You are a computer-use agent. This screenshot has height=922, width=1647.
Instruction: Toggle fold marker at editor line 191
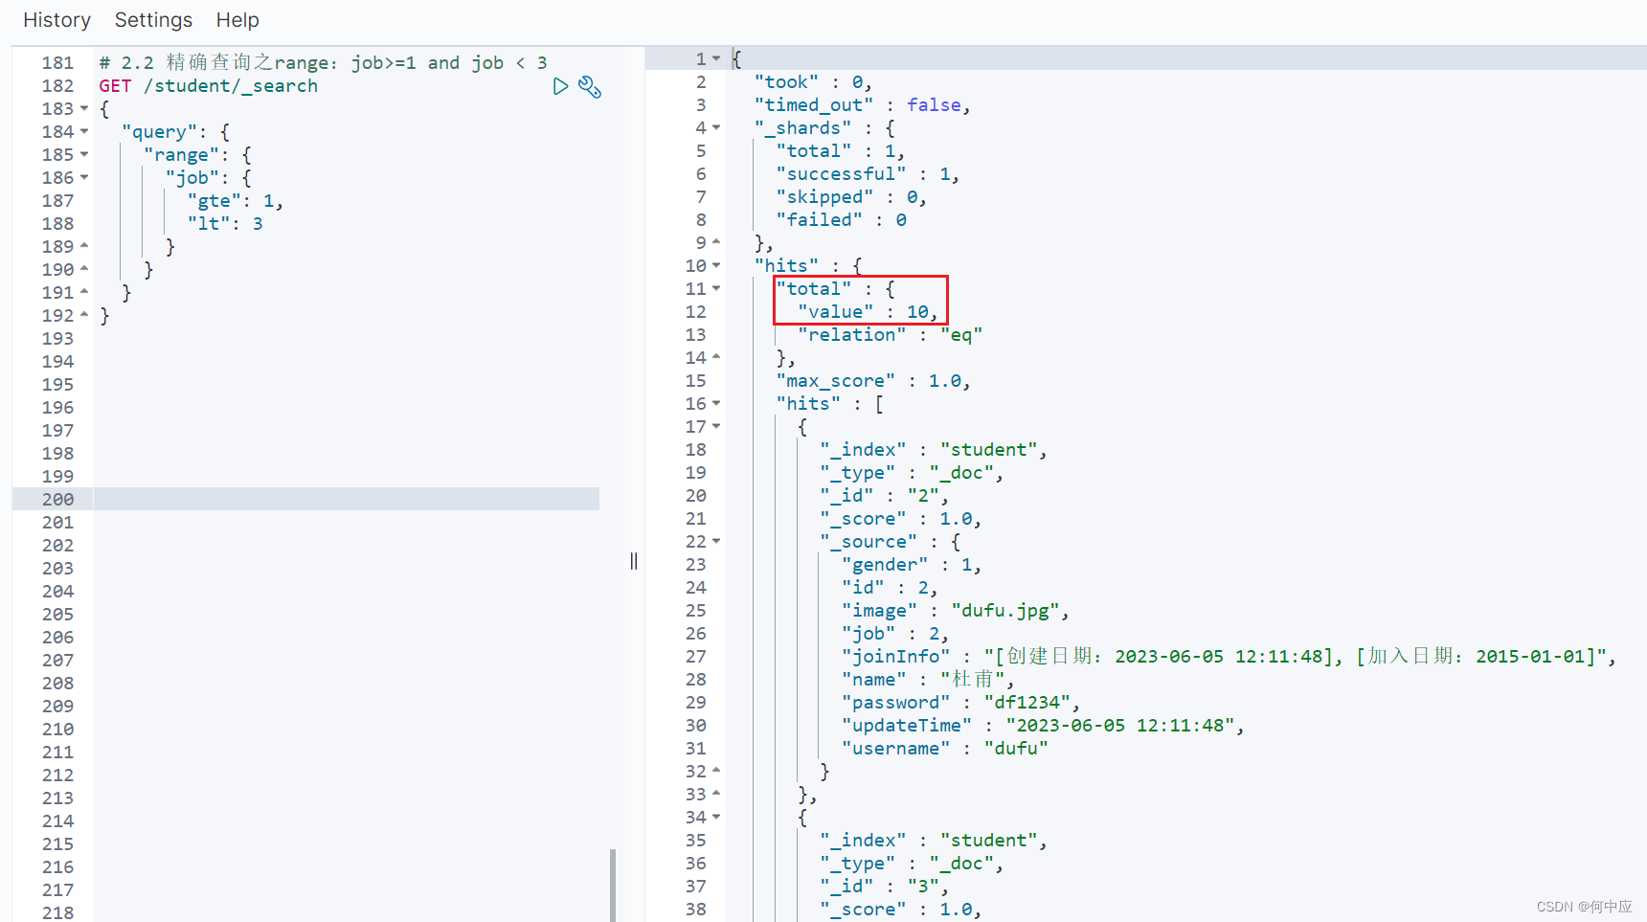(84, 292)
